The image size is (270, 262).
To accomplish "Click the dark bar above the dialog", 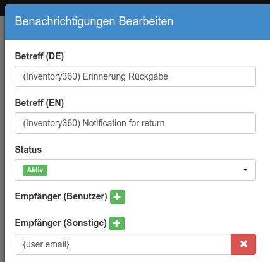I will [x=135, y=2].
